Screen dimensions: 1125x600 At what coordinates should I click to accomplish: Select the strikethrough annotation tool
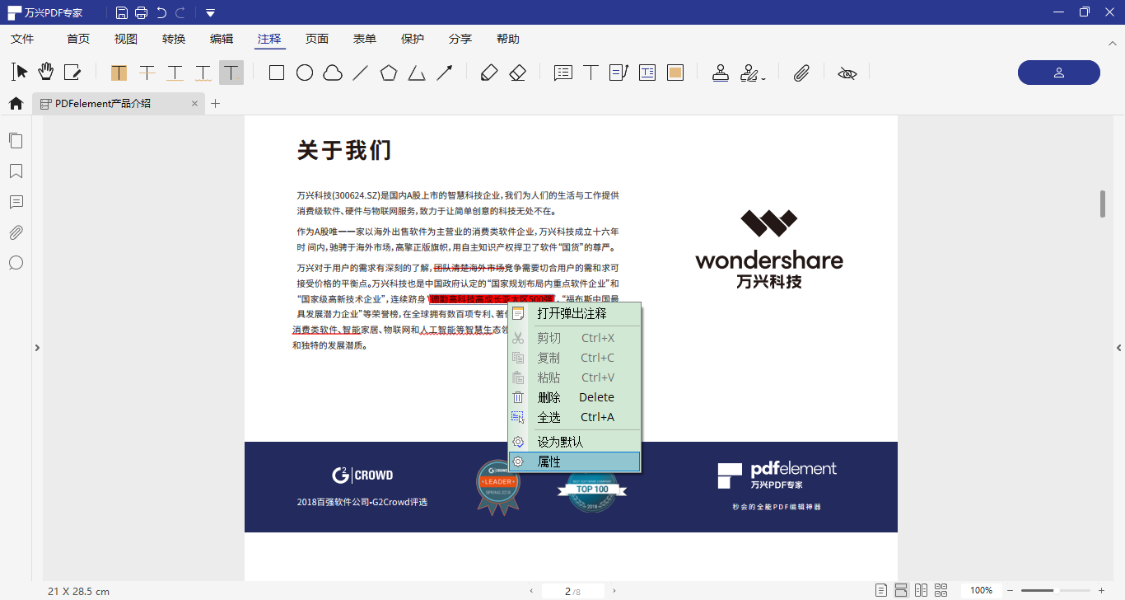click(x=147, y=73)
